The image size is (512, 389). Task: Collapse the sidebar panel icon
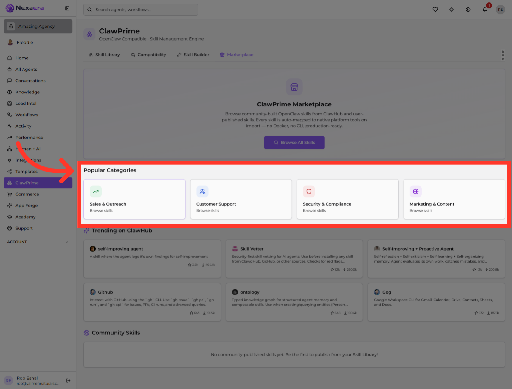tap(67, 8)
